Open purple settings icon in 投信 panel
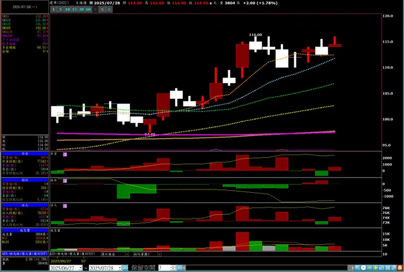 [x=65, y=181]
